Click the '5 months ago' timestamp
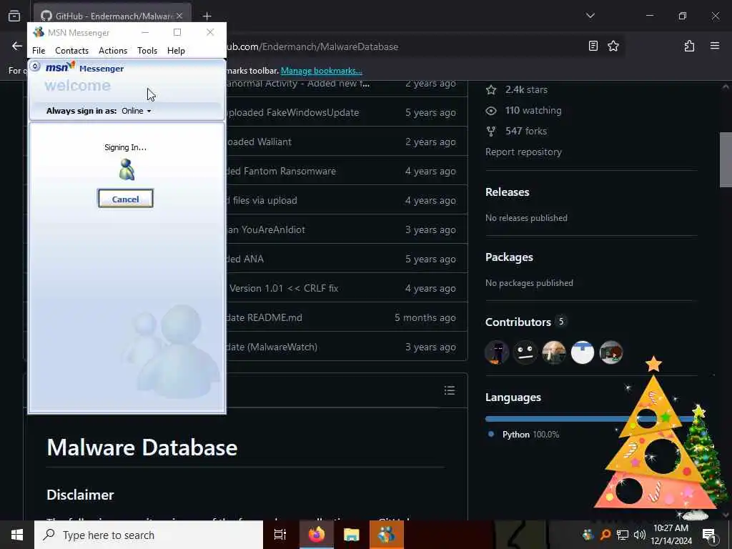732x549 pixels. coord(425,317)
